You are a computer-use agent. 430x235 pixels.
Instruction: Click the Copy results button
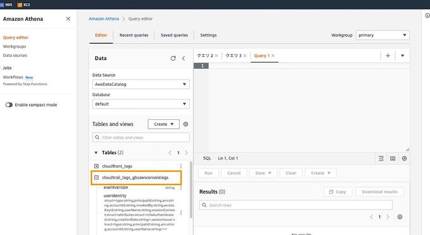click(x=338, y=191)
